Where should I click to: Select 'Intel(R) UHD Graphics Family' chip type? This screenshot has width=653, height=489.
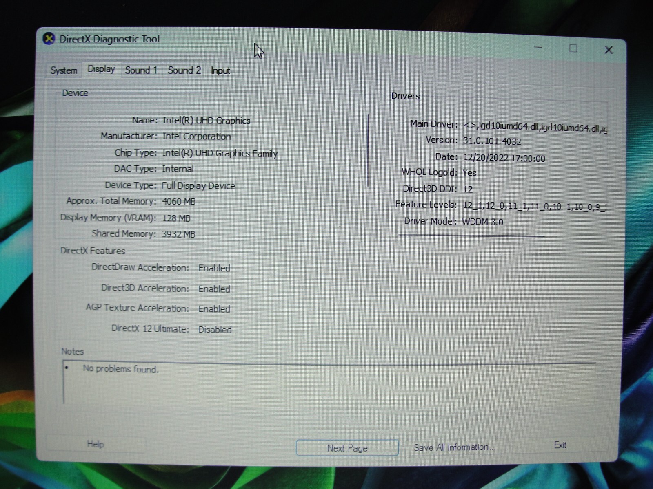click(220, 153)
